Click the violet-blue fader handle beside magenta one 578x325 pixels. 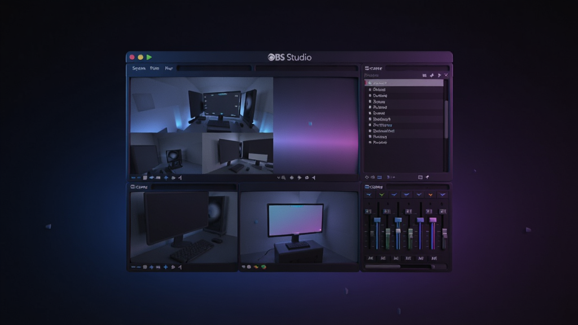[420, 220]
